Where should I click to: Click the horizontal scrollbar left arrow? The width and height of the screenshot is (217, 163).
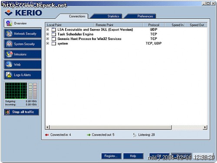coord(47,127)
